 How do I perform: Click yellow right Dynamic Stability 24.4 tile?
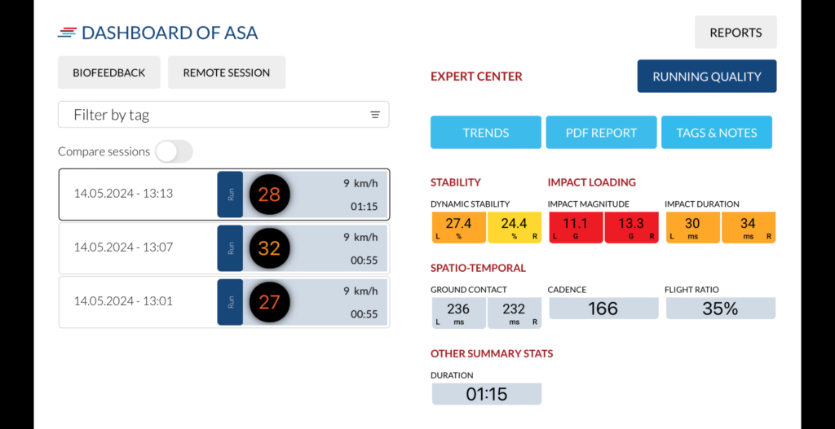[x=514, y=227]
